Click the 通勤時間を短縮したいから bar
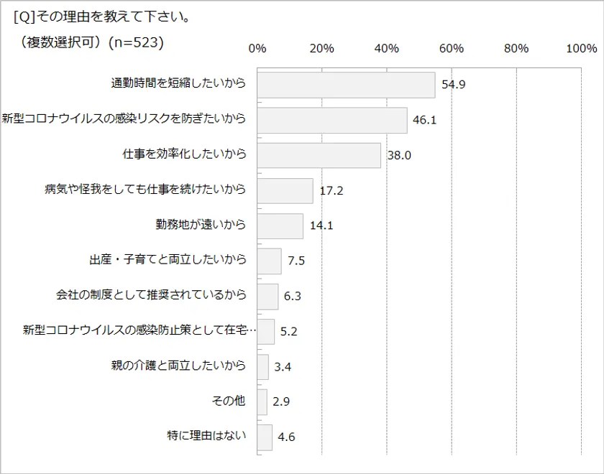 click(346, 85)
